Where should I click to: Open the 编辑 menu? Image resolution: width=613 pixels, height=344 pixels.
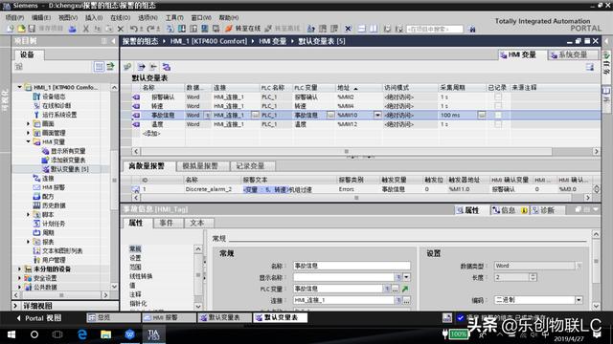pos(41,17)
